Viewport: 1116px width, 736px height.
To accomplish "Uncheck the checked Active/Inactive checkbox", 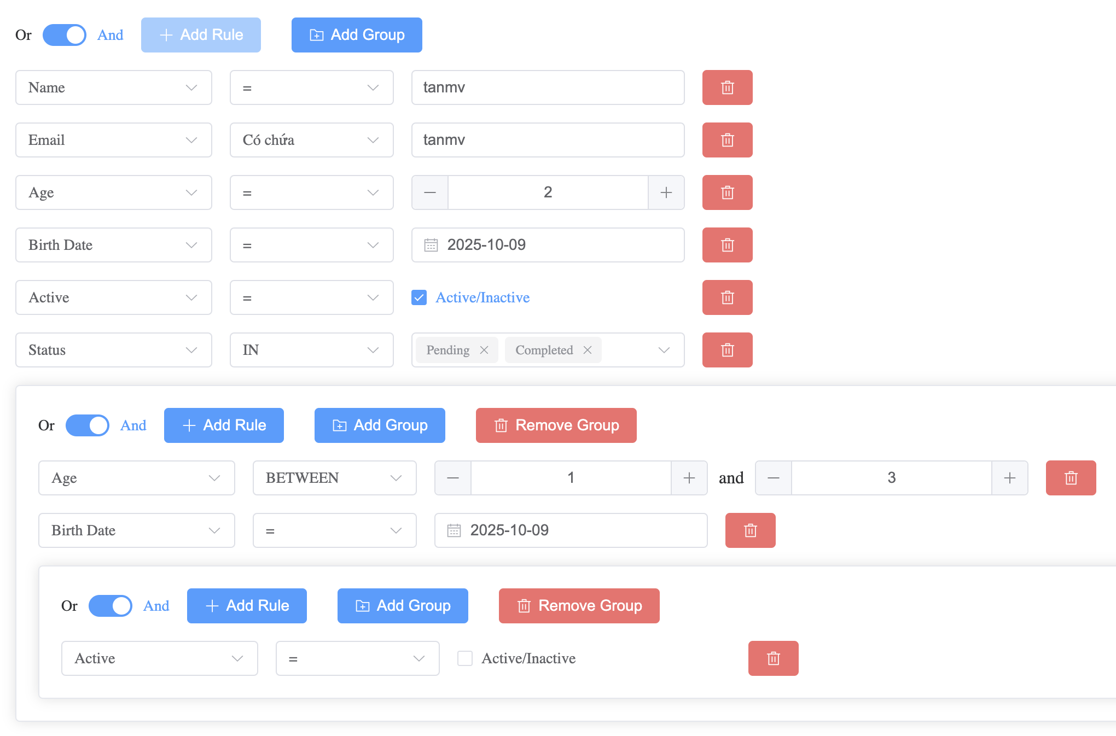I will (x=419, y=297).
